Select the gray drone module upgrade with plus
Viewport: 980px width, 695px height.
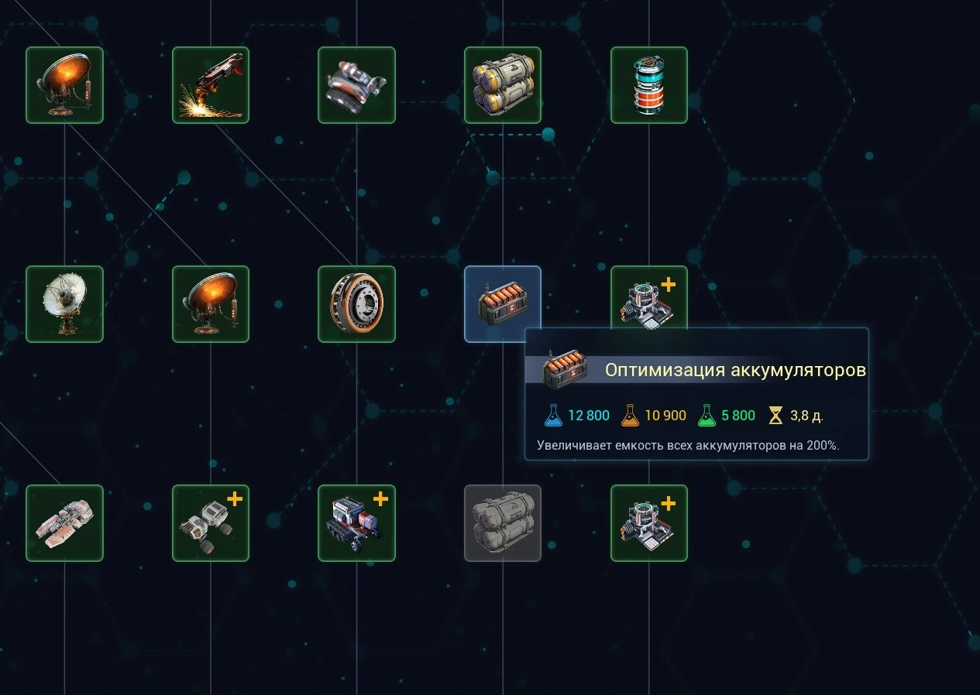[x=211, y=523]
